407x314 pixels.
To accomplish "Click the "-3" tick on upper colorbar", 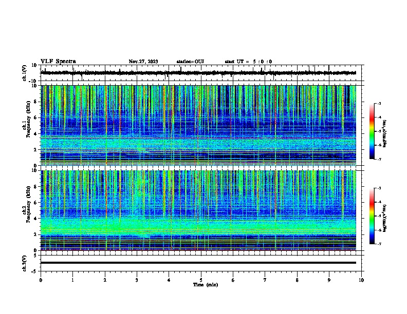I will [379, 103].
